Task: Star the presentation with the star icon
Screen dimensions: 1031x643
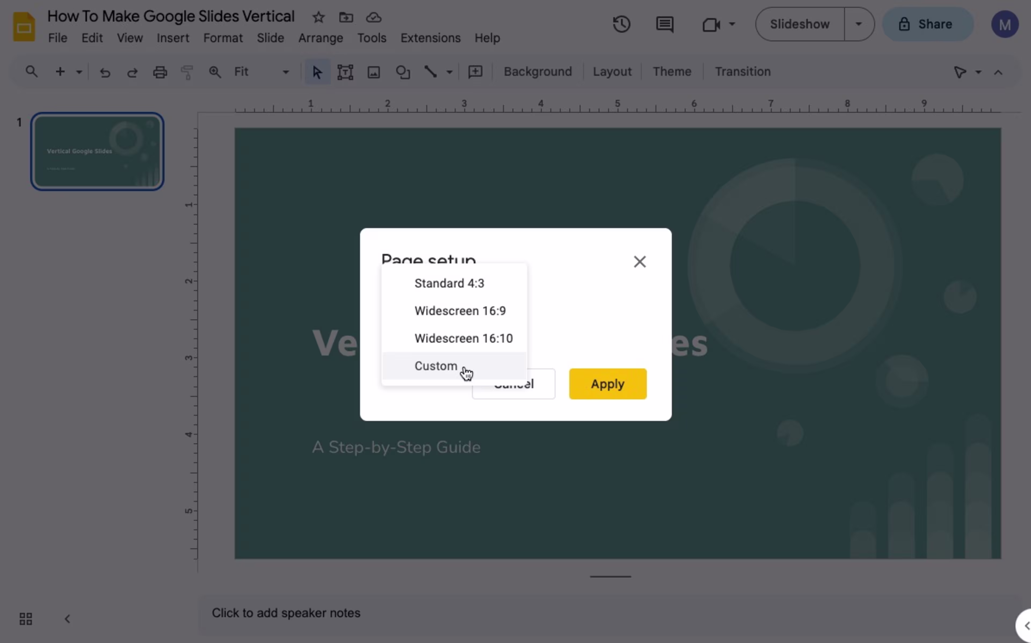Action: click(318, 17)
